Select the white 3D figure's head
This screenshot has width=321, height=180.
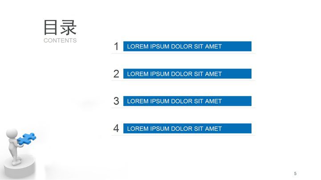coord(12,133)
